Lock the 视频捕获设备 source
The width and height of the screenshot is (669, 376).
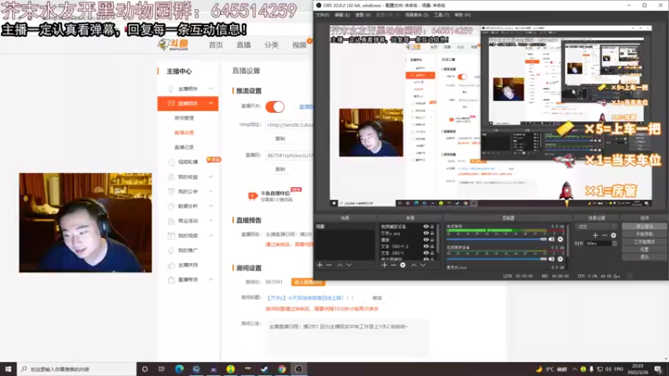[432, 226]
